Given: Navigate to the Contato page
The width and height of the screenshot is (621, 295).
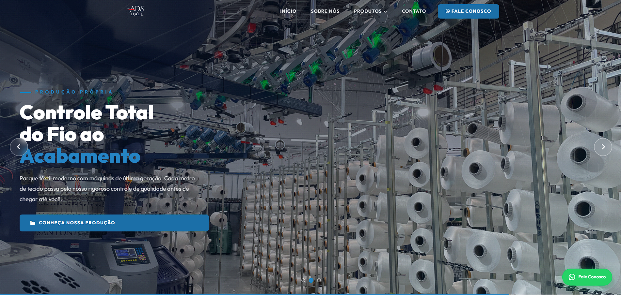Looking at the screenshot, I should [414, 11].
